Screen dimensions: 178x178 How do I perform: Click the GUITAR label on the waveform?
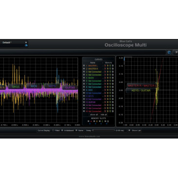[70, 88]
